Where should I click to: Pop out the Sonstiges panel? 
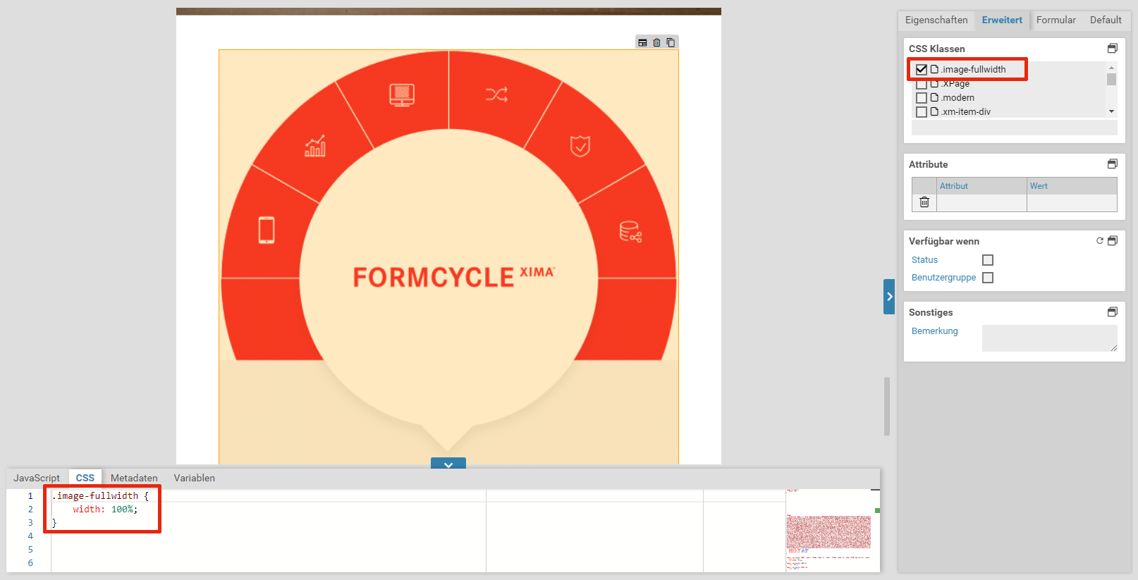1112,312
